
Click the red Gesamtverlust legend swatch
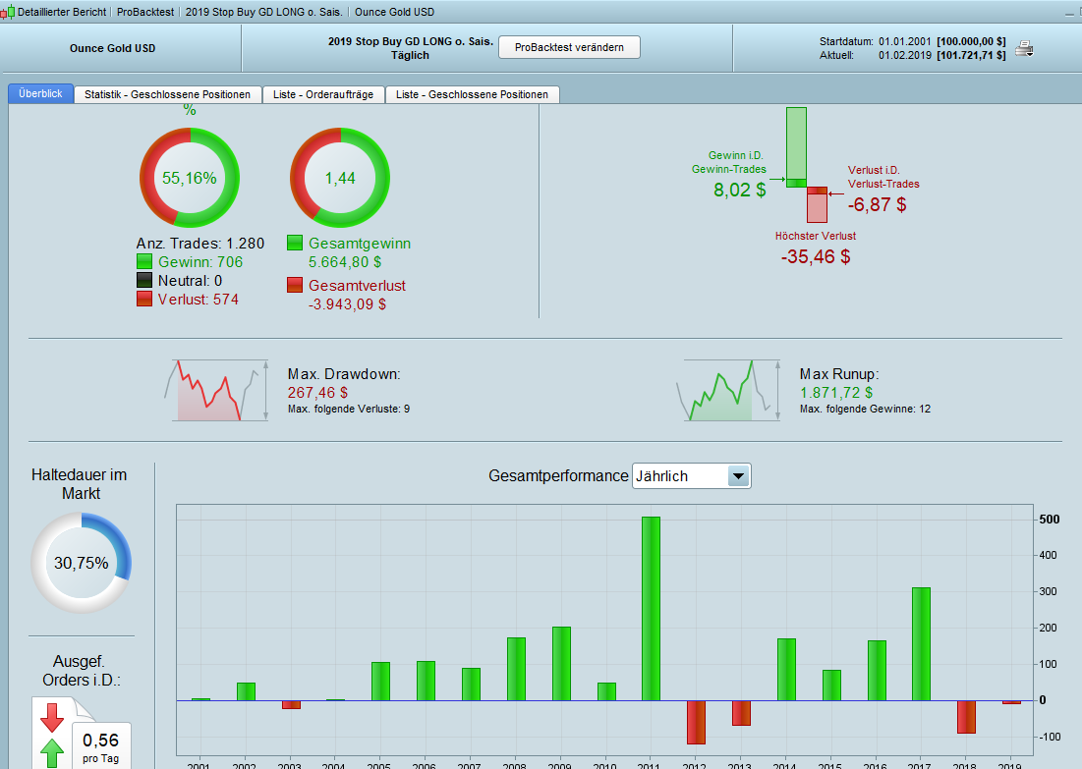point(296,285)
